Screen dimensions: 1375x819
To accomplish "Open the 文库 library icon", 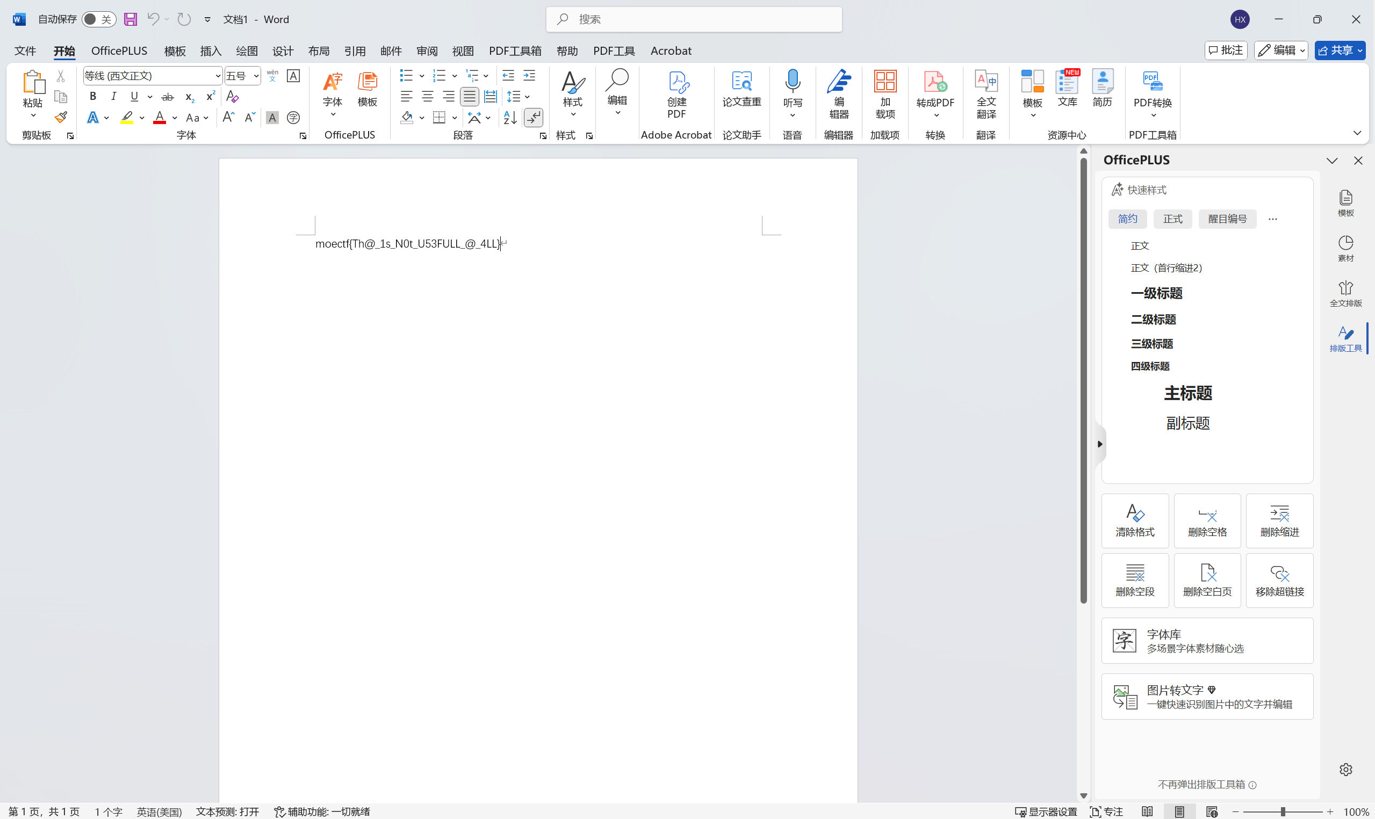I will coord(1067,88).
